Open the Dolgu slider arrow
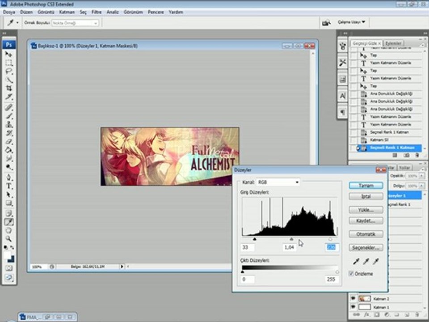Screen dimensions: 429x322 422,186
